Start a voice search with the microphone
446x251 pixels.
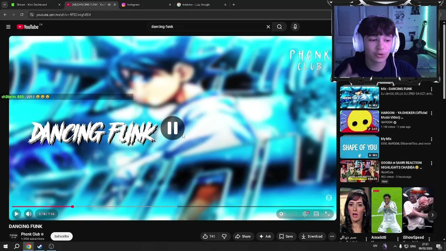pyautogui.click(x=295, y=26)
